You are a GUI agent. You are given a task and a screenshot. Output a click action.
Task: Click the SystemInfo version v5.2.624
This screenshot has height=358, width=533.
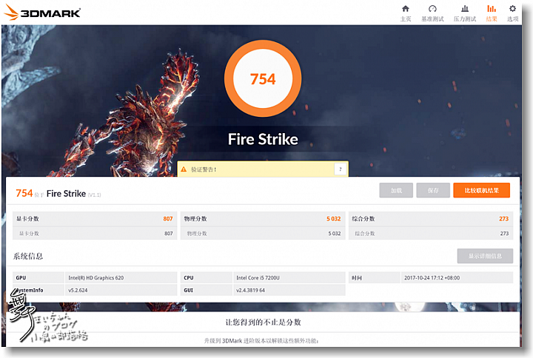click(78, 290)
